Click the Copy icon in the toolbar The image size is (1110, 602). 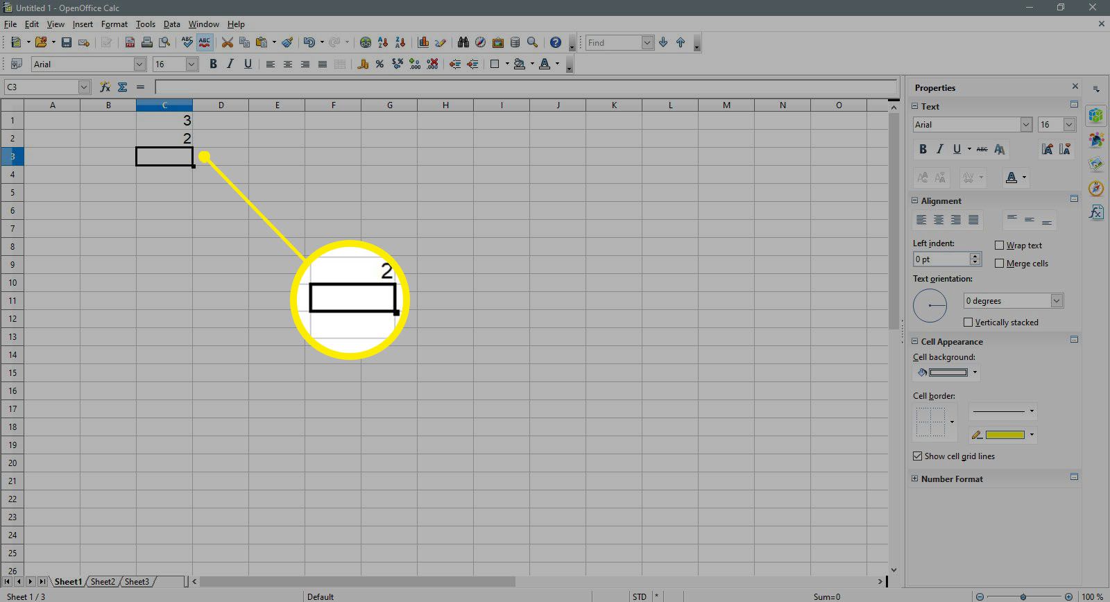(244, 43)
